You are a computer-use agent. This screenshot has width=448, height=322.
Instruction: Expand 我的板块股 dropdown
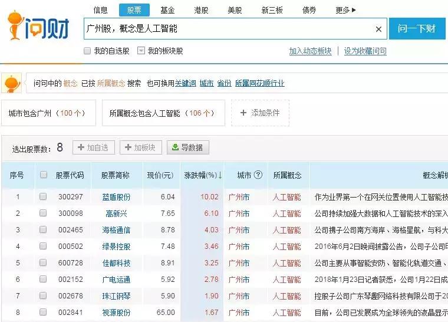[141, 51]
